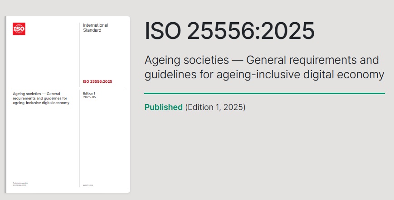Select the ISO 25556:2025 main heading
This screenshot has height=200, width=394.
tap(229, 31)
